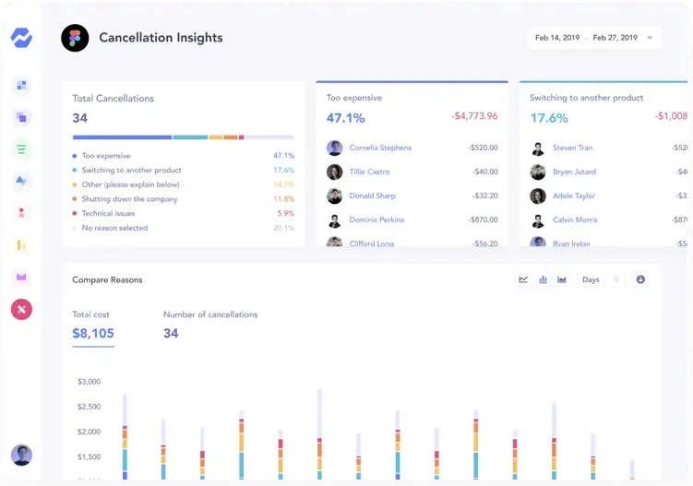The image size is (693, 486).
Task: Open the blue triangle sidebar icon
Action: [21, 181]
